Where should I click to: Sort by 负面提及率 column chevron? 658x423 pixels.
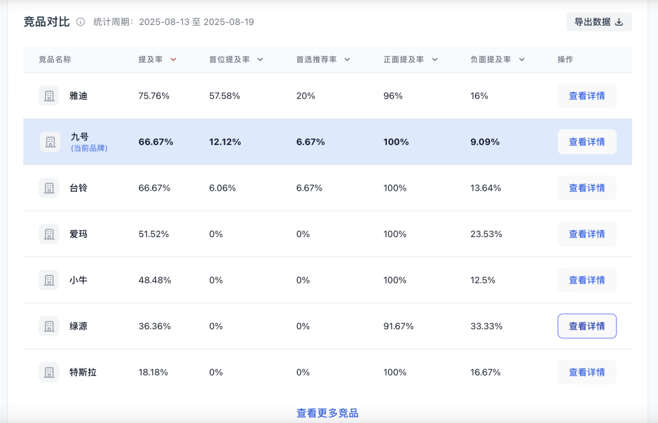point(522,60)
